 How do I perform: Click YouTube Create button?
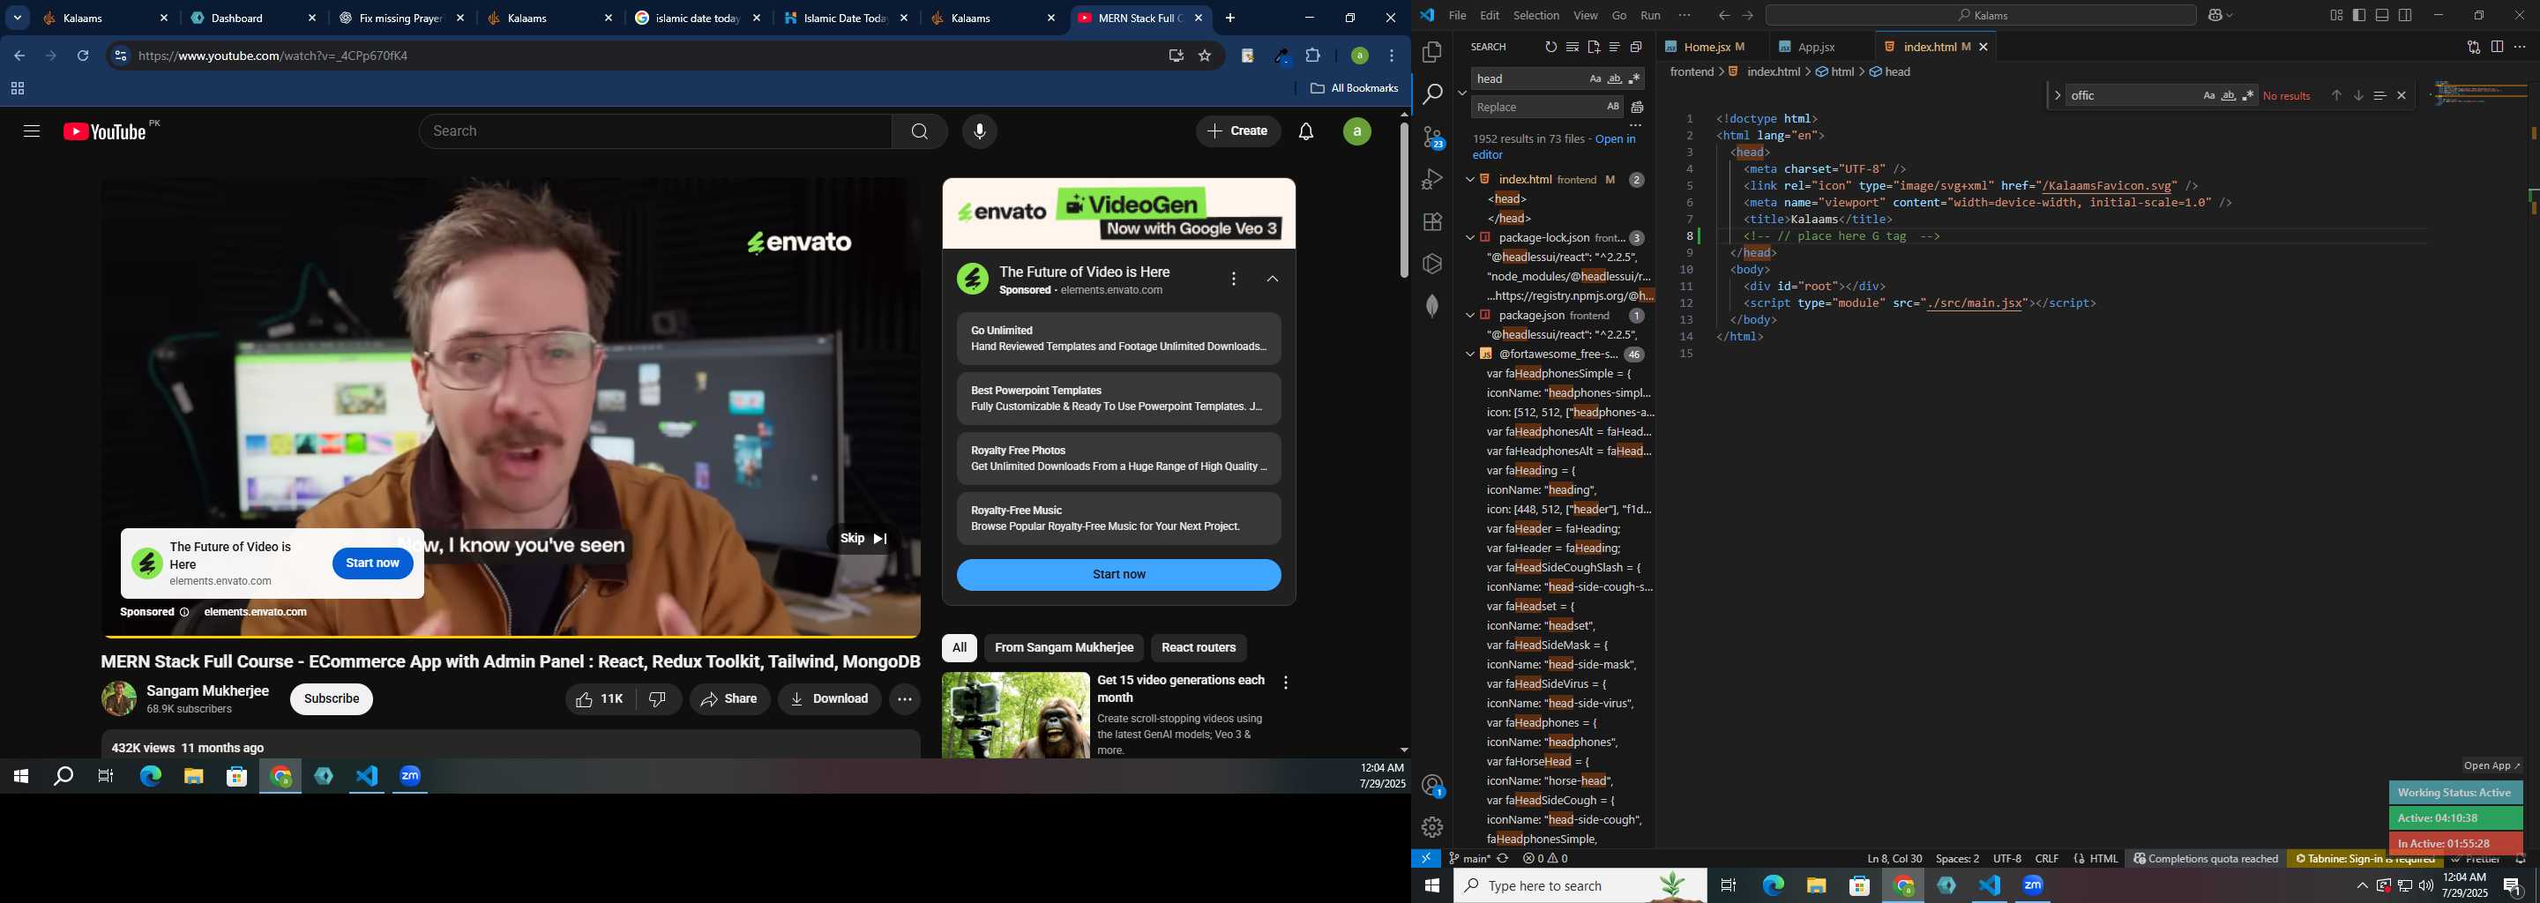tap(1237, 131)
